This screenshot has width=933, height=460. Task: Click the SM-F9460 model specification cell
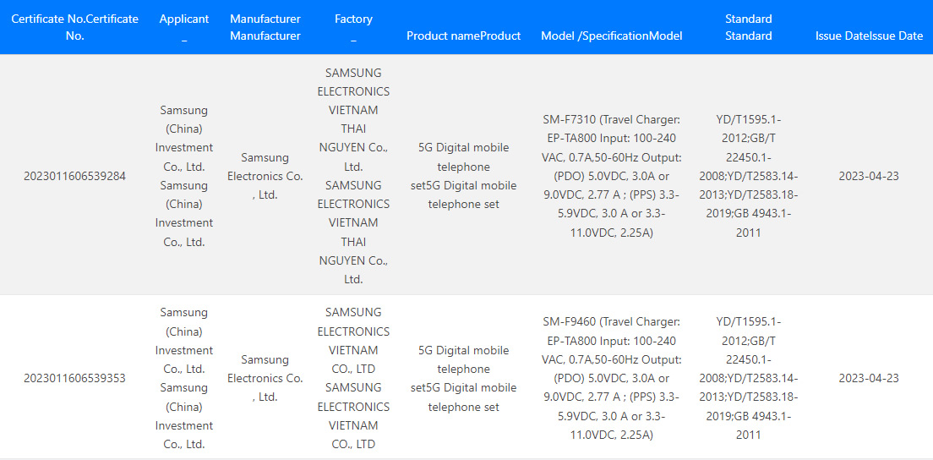pos(612,379)
